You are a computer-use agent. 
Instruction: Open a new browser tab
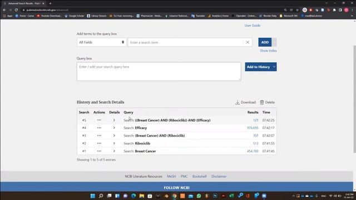click(50, 3)
